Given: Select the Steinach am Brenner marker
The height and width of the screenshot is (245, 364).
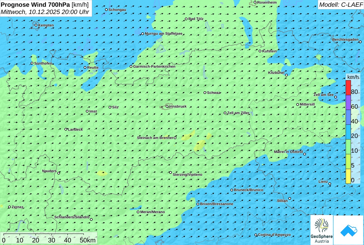Looking at the screenshot, I should (175, 138).
